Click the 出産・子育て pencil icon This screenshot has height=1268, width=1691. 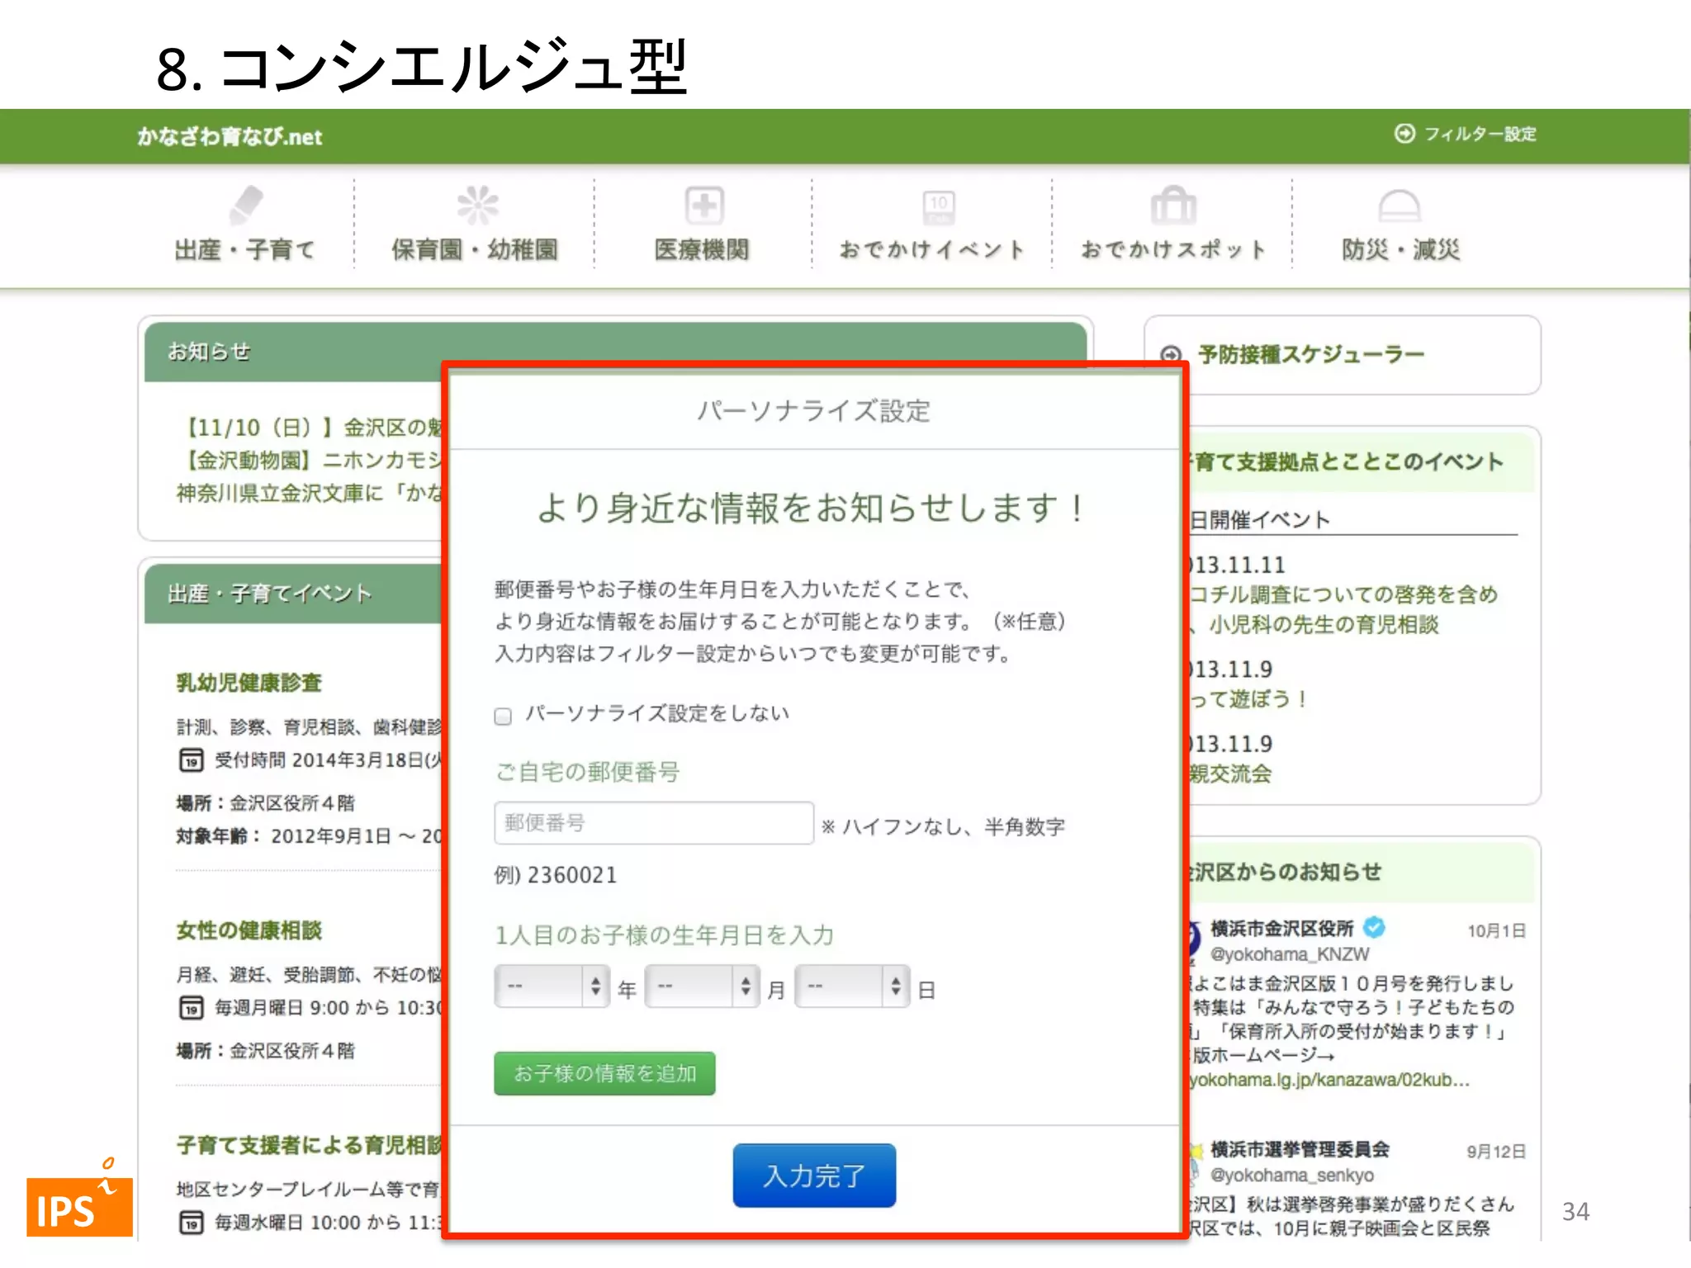pyautogui.click(x=245, y=204)
